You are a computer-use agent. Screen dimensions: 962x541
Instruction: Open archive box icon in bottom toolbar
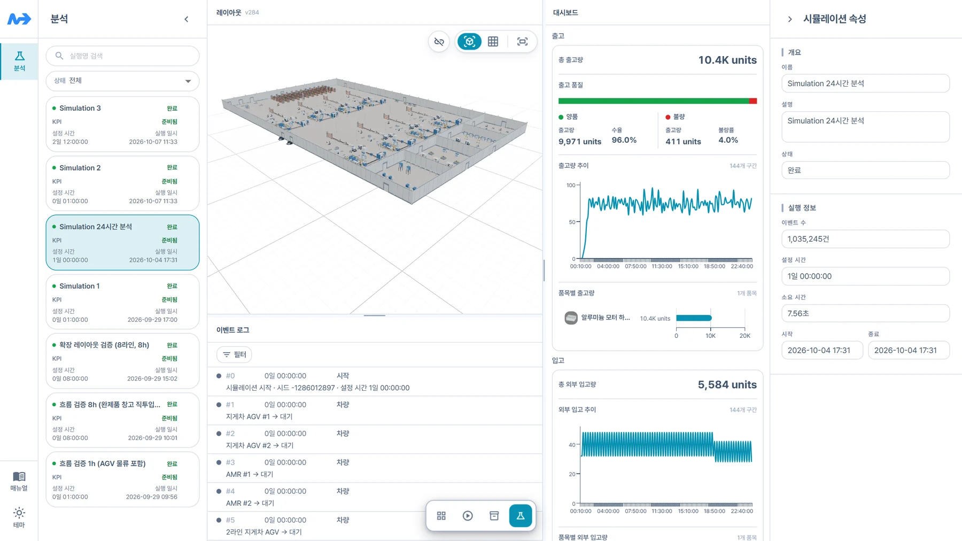coord(494,516)
